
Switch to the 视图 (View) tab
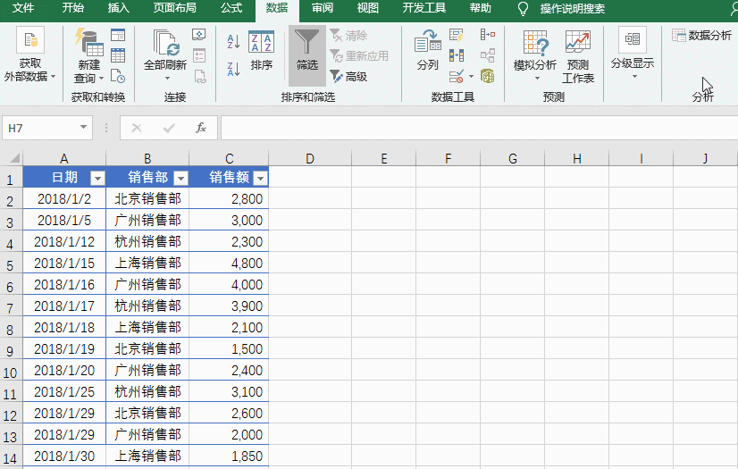[x=367, y=8]
